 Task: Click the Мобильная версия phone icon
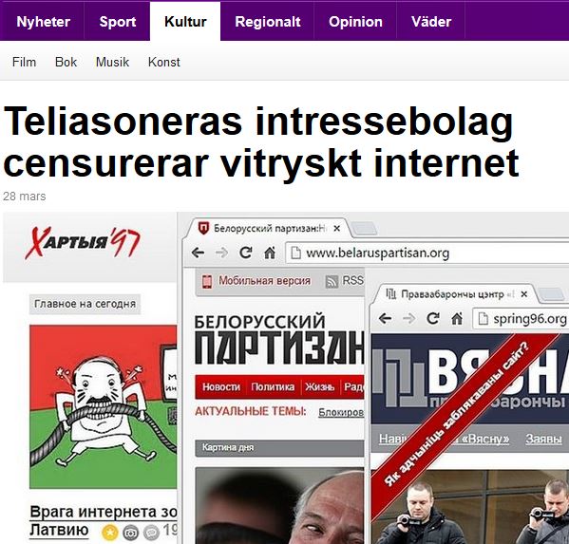click(x=207, y=281)
